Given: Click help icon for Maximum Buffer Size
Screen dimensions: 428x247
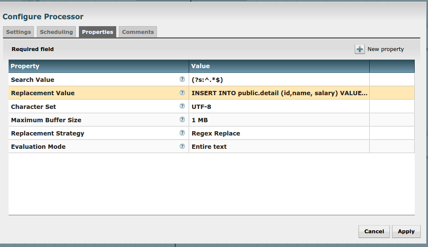Looking at the screenshot, I should [x=182, y=120].
